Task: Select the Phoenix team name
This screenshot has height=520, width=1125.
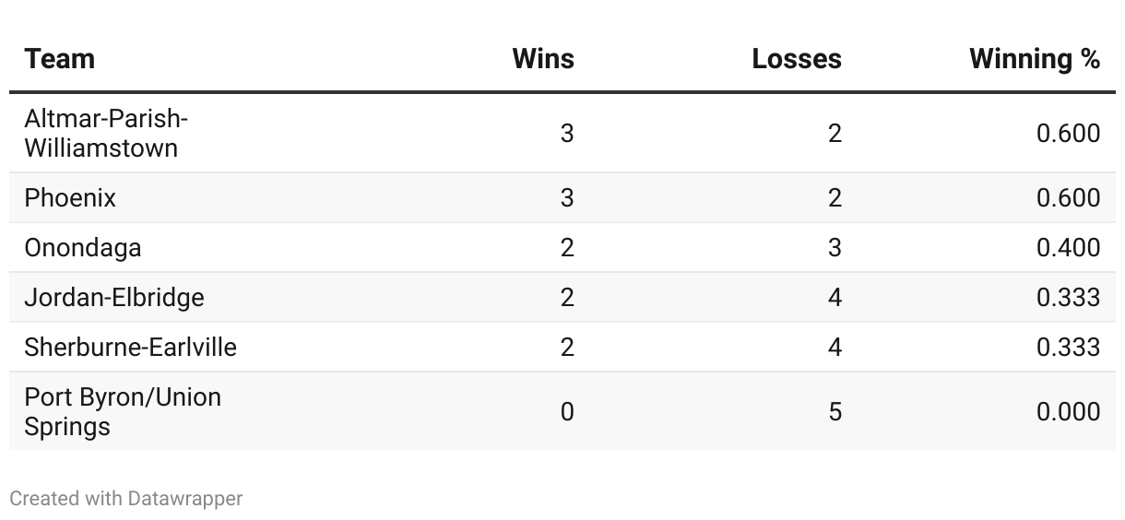Action: click(70, 198)
